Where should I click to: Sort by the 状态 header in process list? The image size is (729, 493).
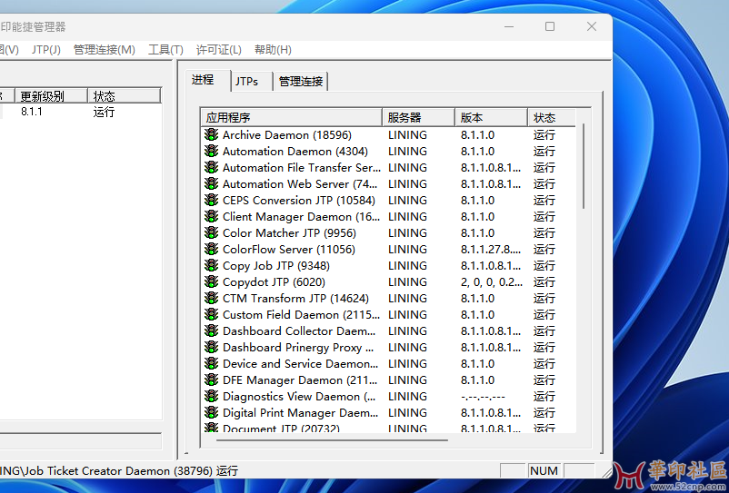tap(552, 117)
